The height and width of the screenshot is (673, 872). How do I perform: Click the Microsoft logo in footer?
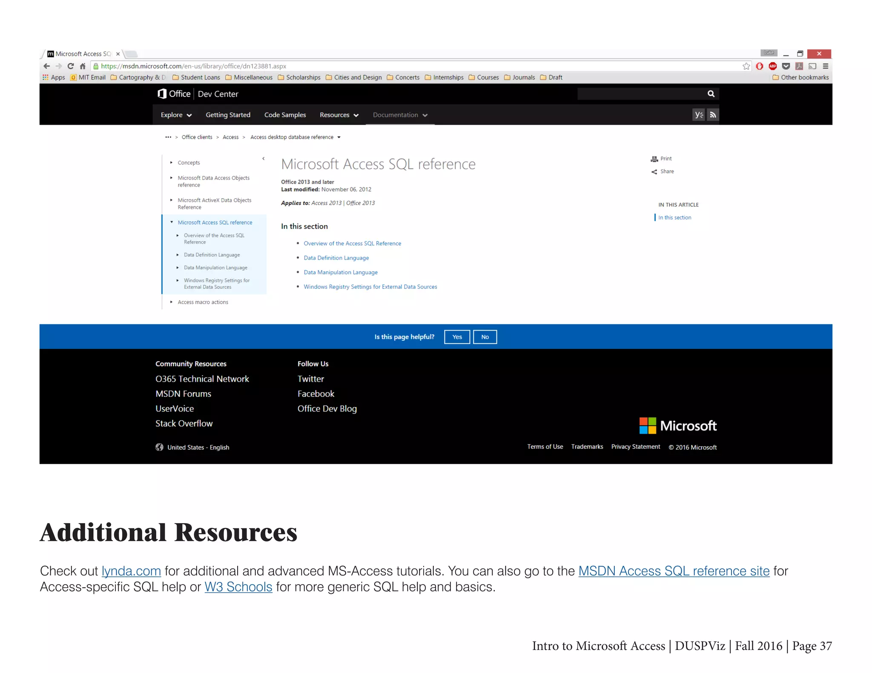click(x=678, y=425)
